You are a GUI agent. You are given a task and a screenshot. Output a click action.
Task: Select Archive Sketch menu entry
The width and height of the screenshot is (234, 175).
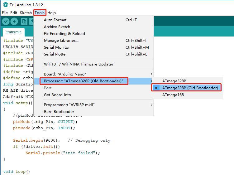pos(94,27)
